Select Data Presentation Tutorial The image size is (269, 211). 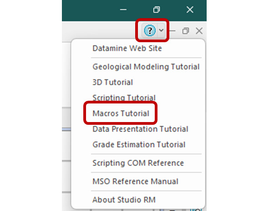pyautogui.click(x=140, y=129)
